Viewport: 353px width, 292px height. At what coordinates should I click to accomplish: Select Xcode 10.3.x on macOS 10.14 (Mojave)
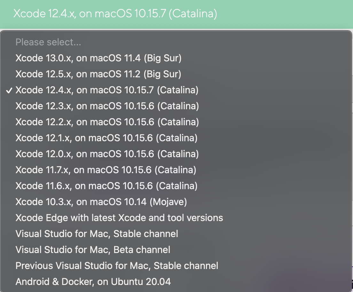tap(101, 202)
